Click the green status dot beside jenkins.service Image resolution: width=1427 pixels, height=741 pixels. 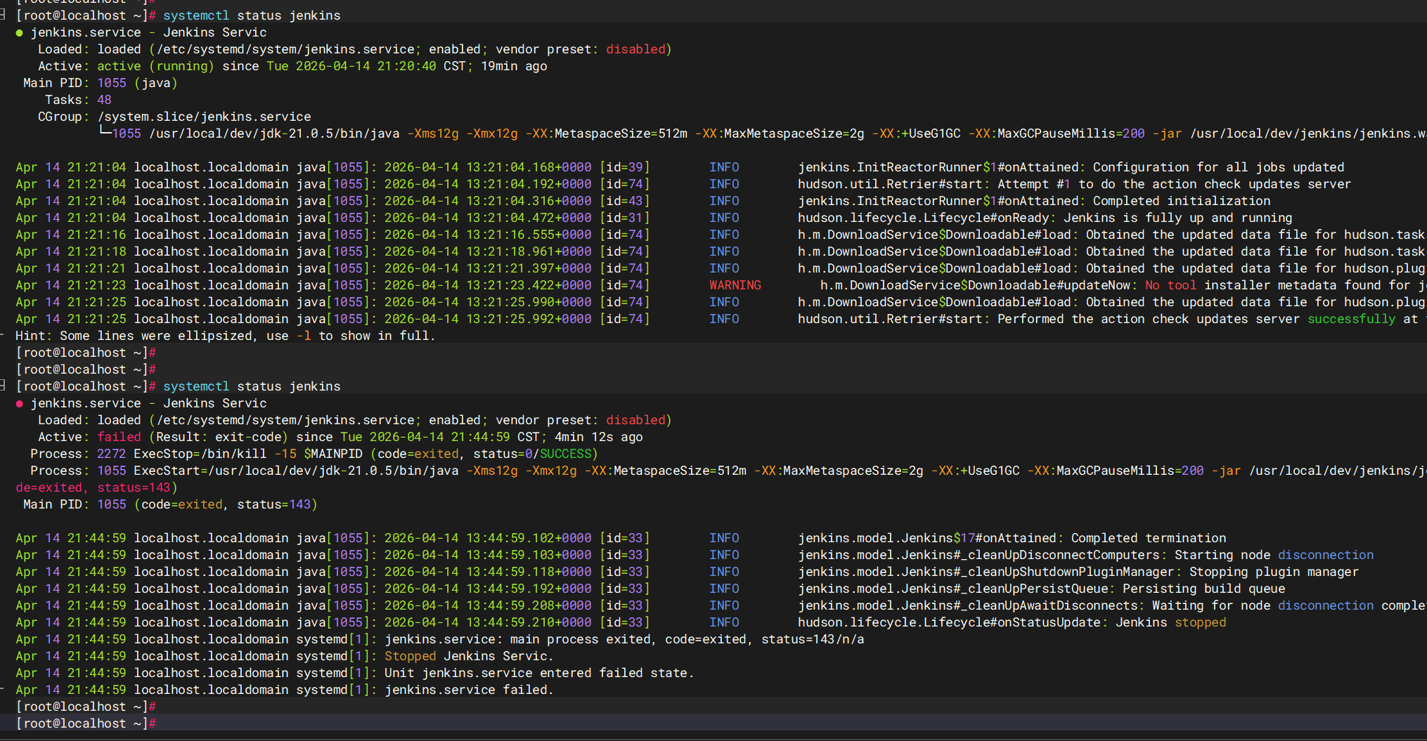(19, 33)
